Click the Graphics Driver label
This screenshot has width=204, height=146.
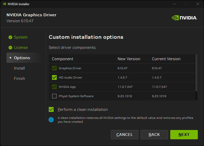point(70,68)
